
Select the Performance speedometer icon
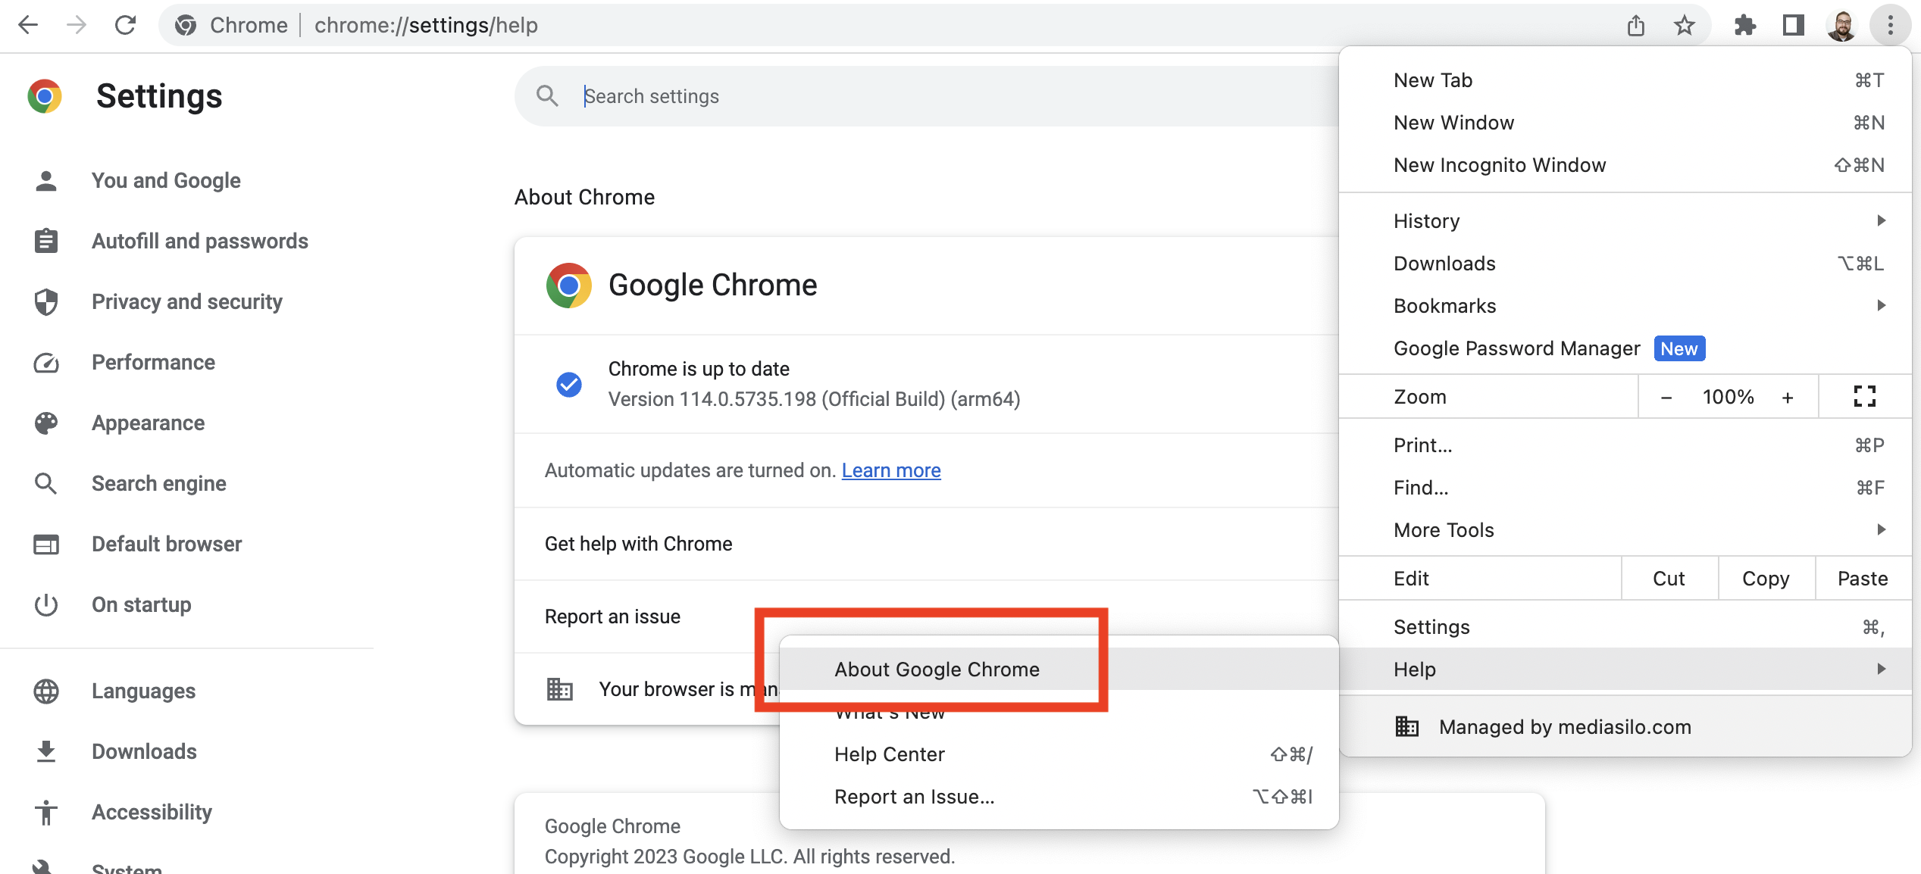click(46, 362)
